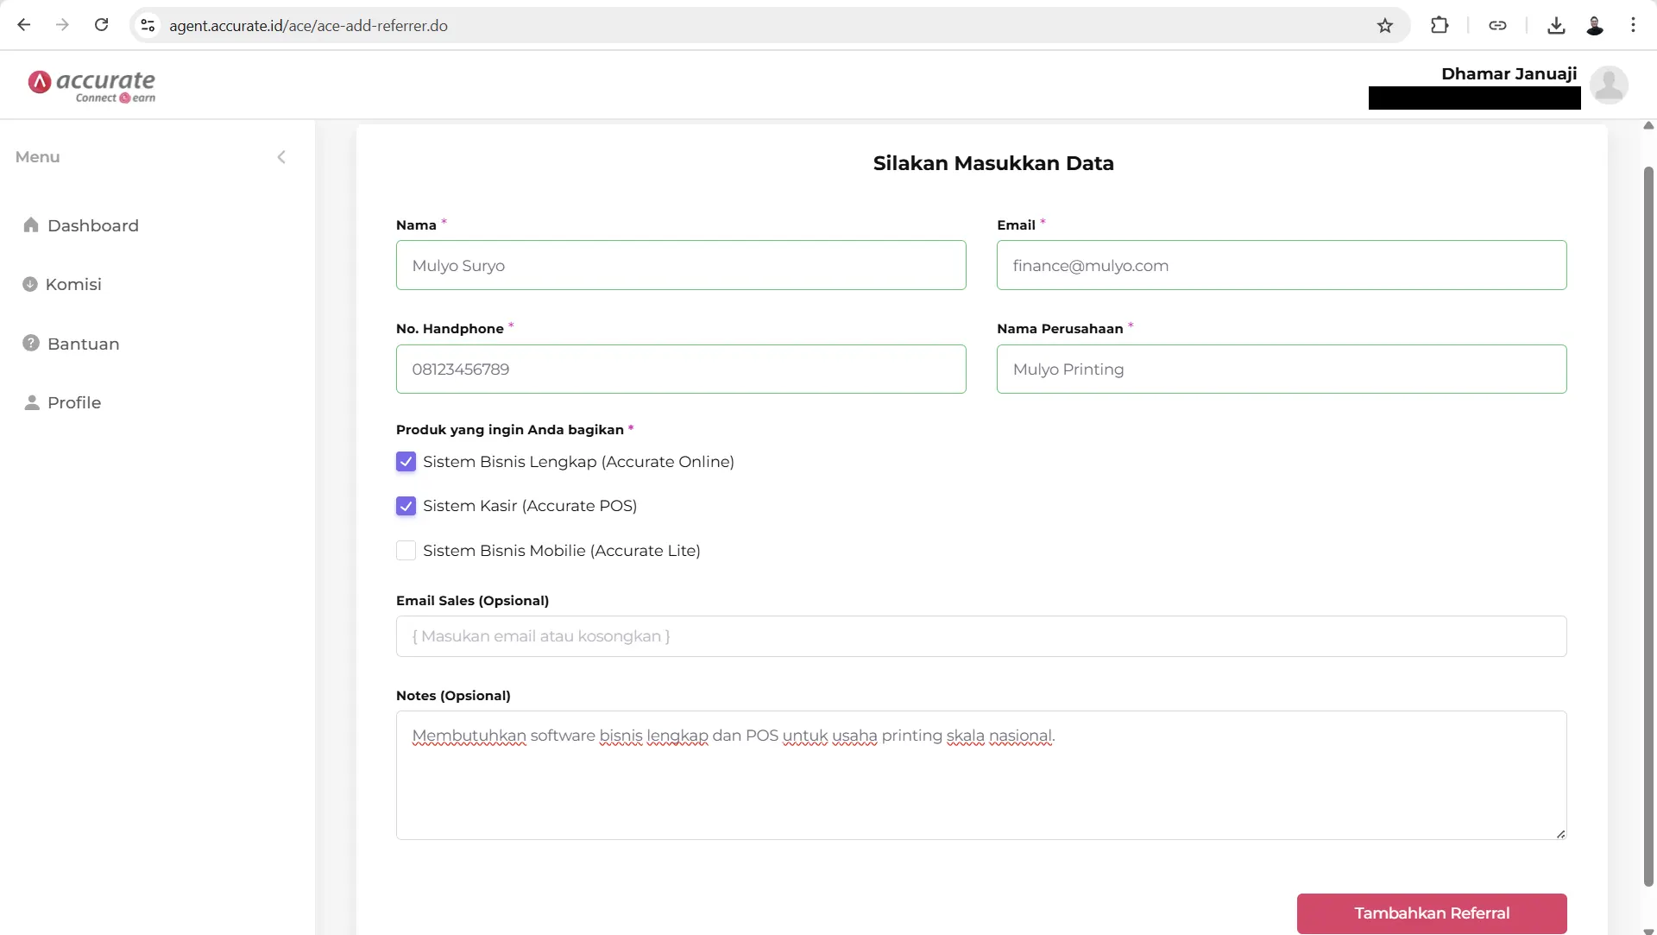Click the Komisi sidebar icon
Viewport: 1657px width, 935px height.
[30, 284]
